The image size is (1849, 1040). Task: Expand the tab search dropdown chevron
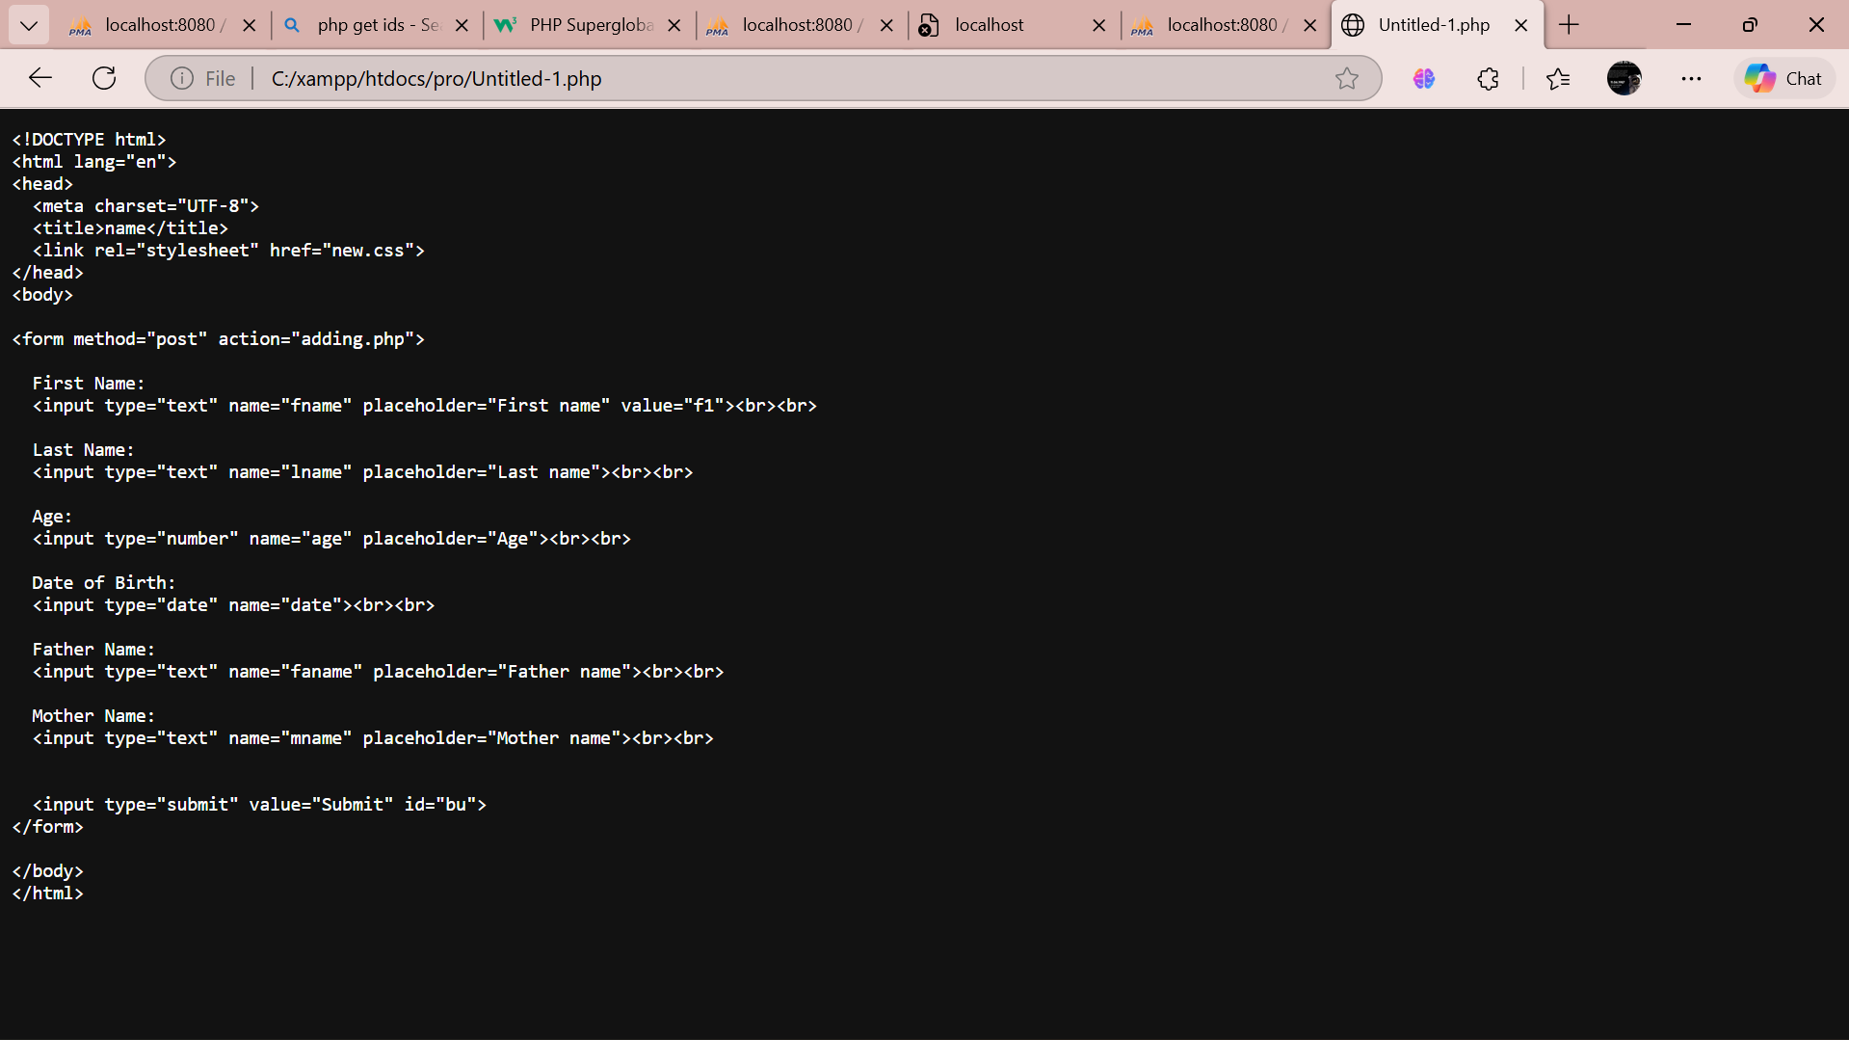(29, 25)
